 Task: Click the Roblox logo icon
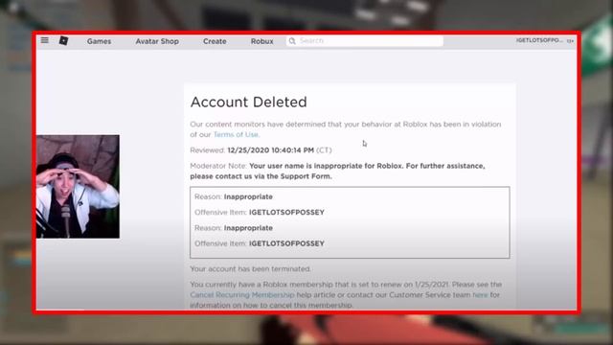pyautogui.click(x=63, y=40)
